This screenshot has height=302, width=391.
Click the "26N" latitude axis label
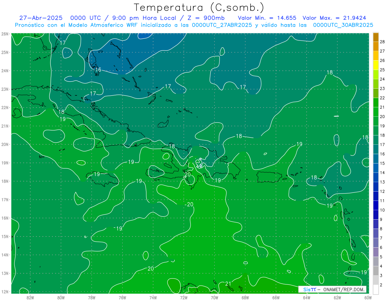[5, 34]
